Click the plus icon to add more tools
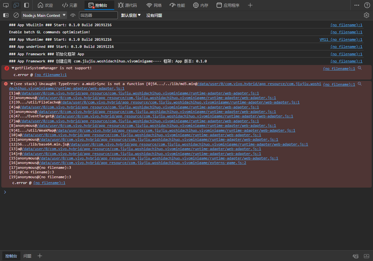 250,5
